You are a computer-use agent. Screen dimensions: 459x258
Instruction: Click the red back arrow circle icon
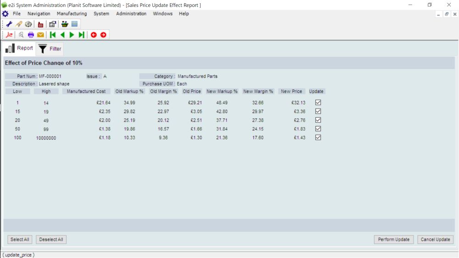94,35
